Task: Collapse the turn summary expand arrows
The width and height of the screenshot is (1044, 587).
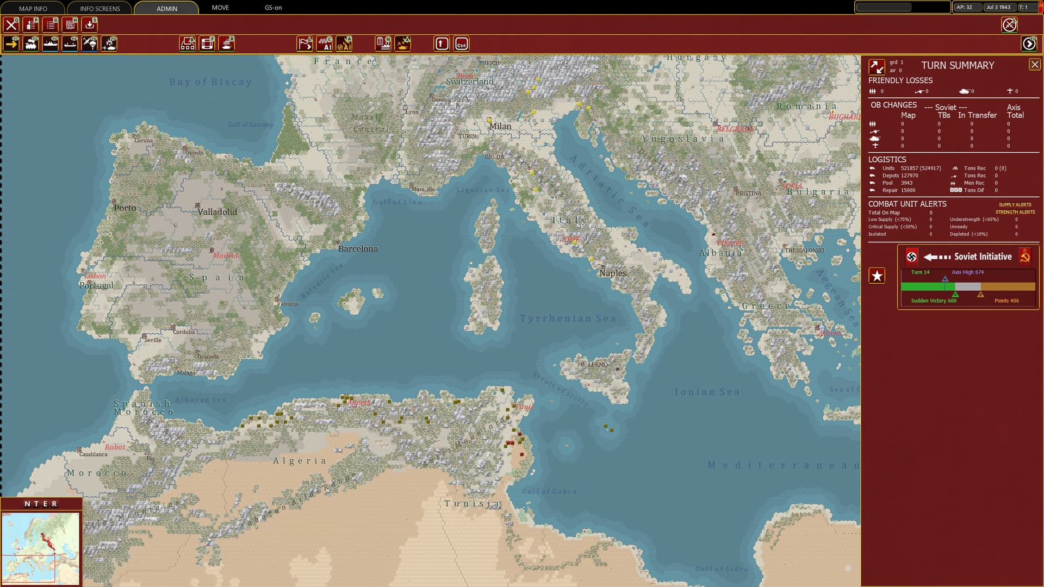Action: pyautogui.click(x=876, y=66)
